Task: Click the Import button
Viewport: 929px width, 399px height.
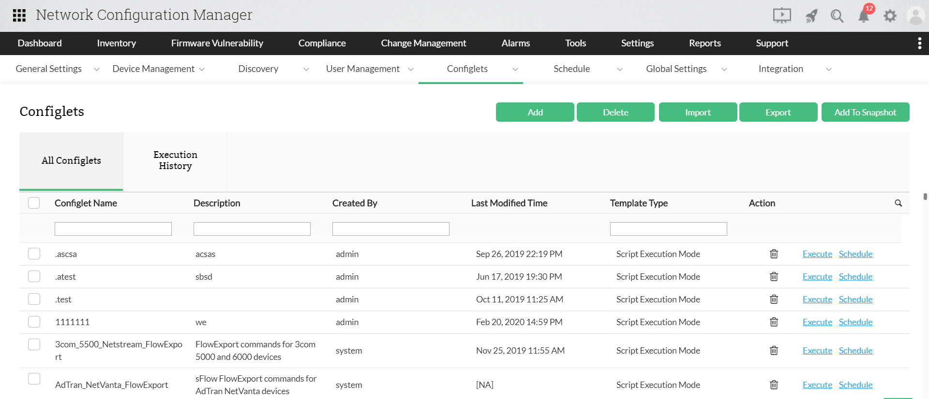Action: tap(698, 112)
